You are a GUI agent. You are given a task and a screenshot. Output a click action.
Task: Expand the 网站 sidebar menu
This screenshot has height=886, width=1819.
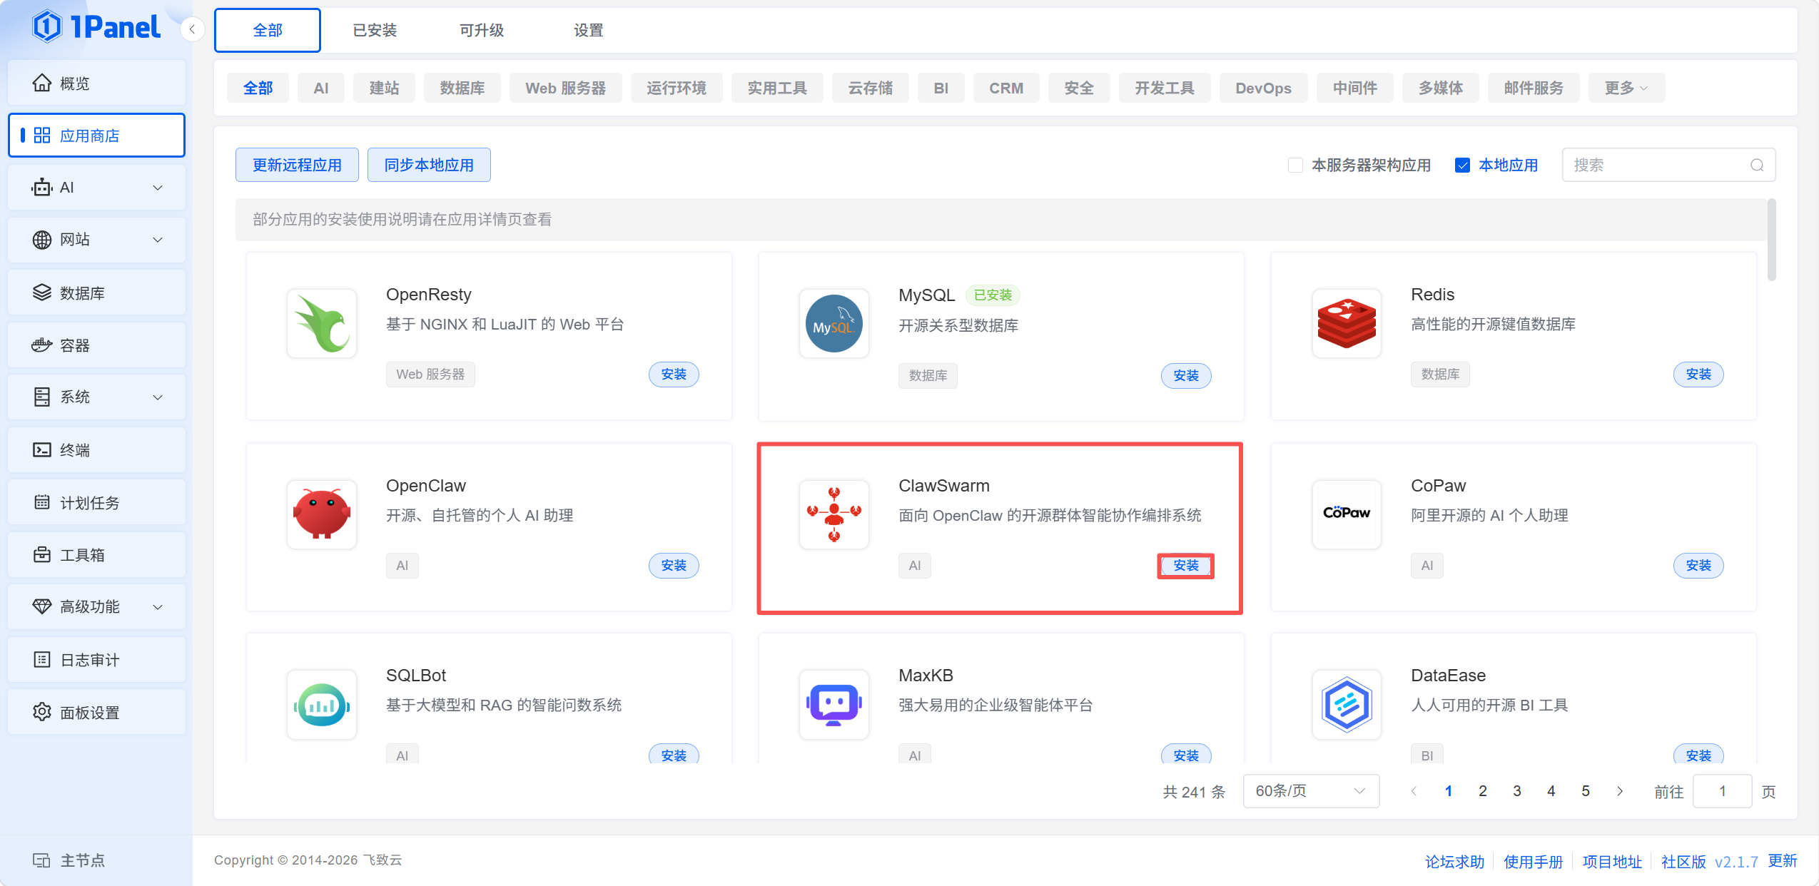96,240
